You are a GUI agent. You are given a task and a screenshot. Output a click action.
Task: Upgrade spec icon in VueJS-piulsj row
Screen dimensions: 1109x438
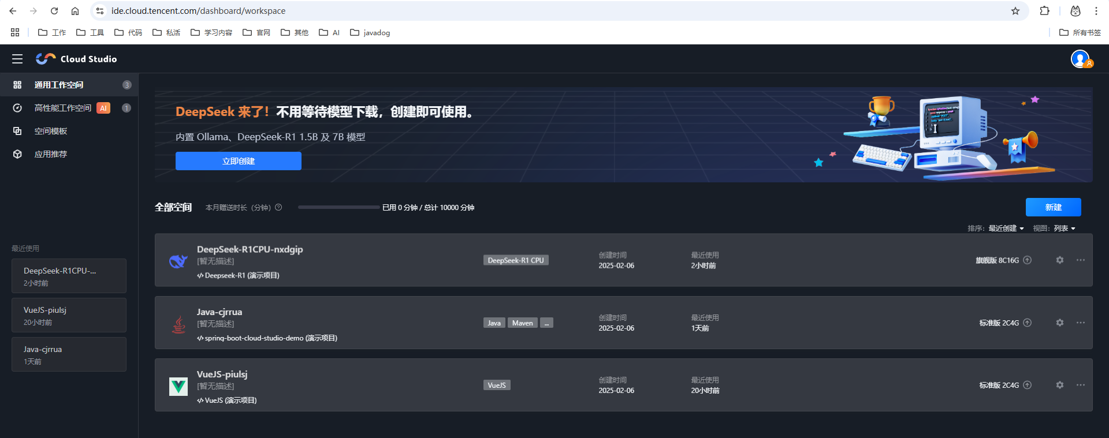[x=1028, y=385]
